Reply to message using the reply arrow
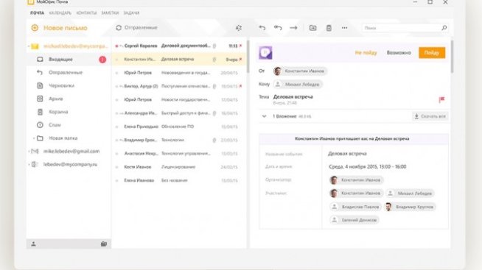This screenshot has height=270, width=482. point(262,28)
